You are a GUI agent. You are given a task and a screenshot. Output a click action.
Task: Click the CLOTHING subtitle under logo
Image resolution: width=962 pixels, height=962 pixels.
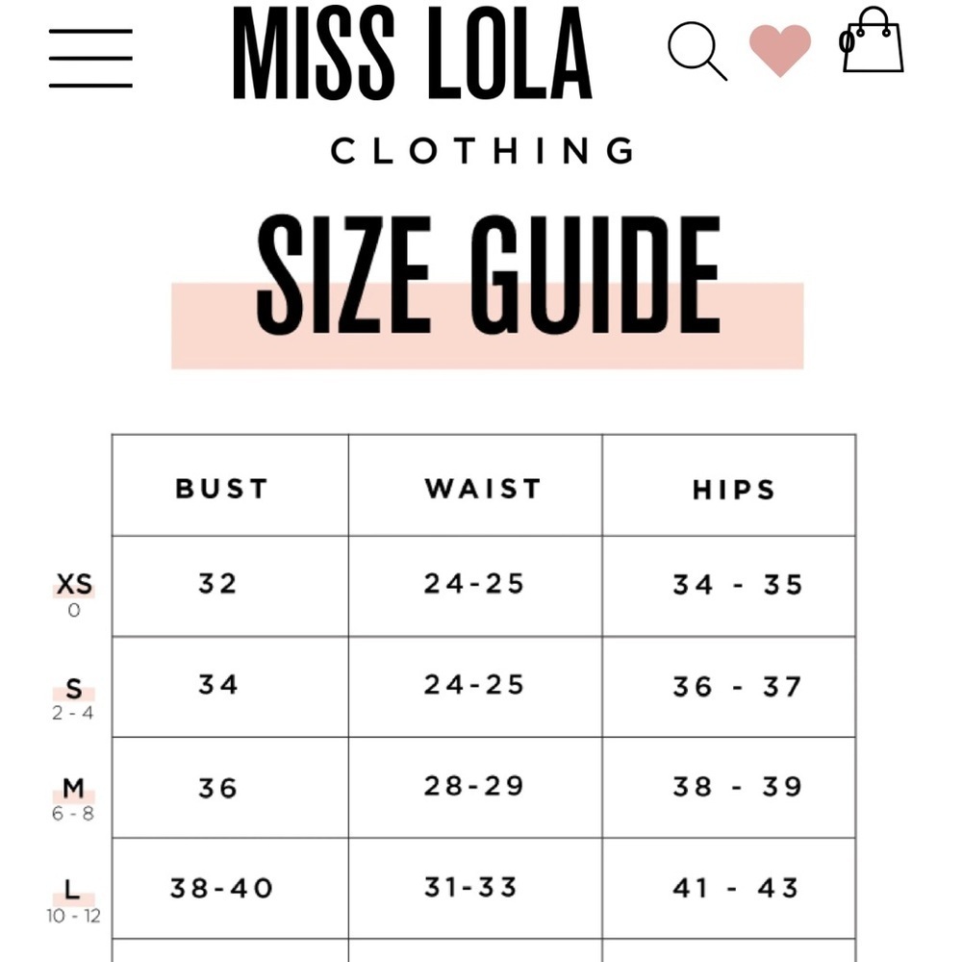pos(483,150)
